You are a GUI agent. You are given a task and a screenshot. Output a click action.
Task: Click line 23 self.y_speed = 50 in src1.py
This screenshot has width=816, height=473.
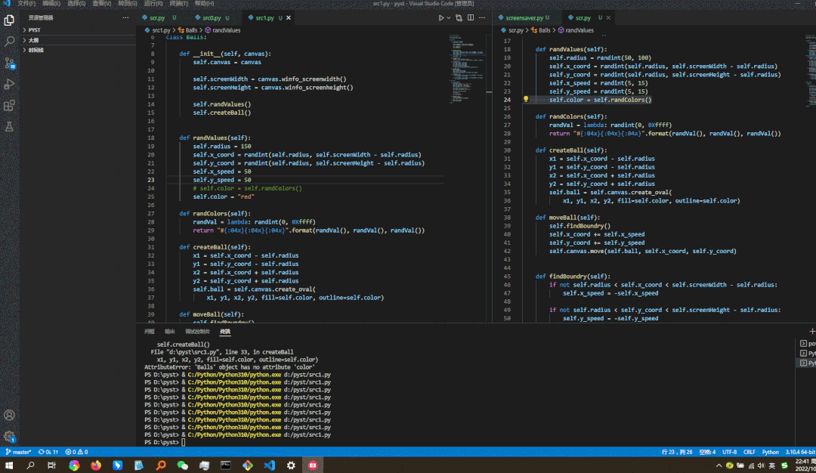click(x=222, y=180)
